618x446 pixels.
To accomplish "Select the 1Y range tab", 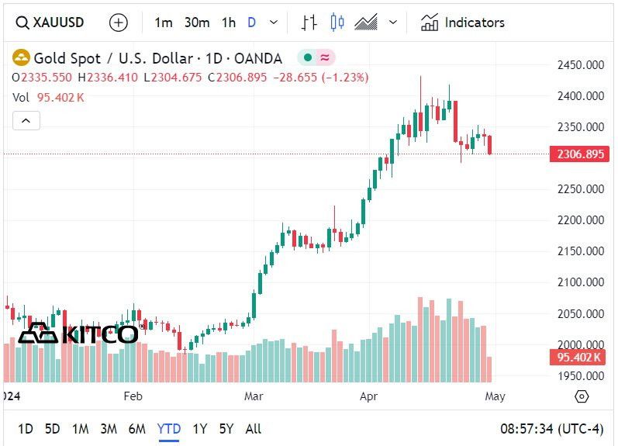I will click(200, 429).
